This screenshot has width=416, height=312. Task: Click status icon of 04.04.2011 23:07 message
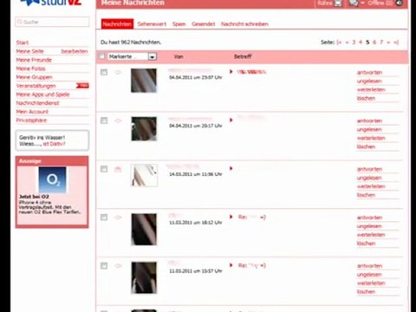(118, 72)
